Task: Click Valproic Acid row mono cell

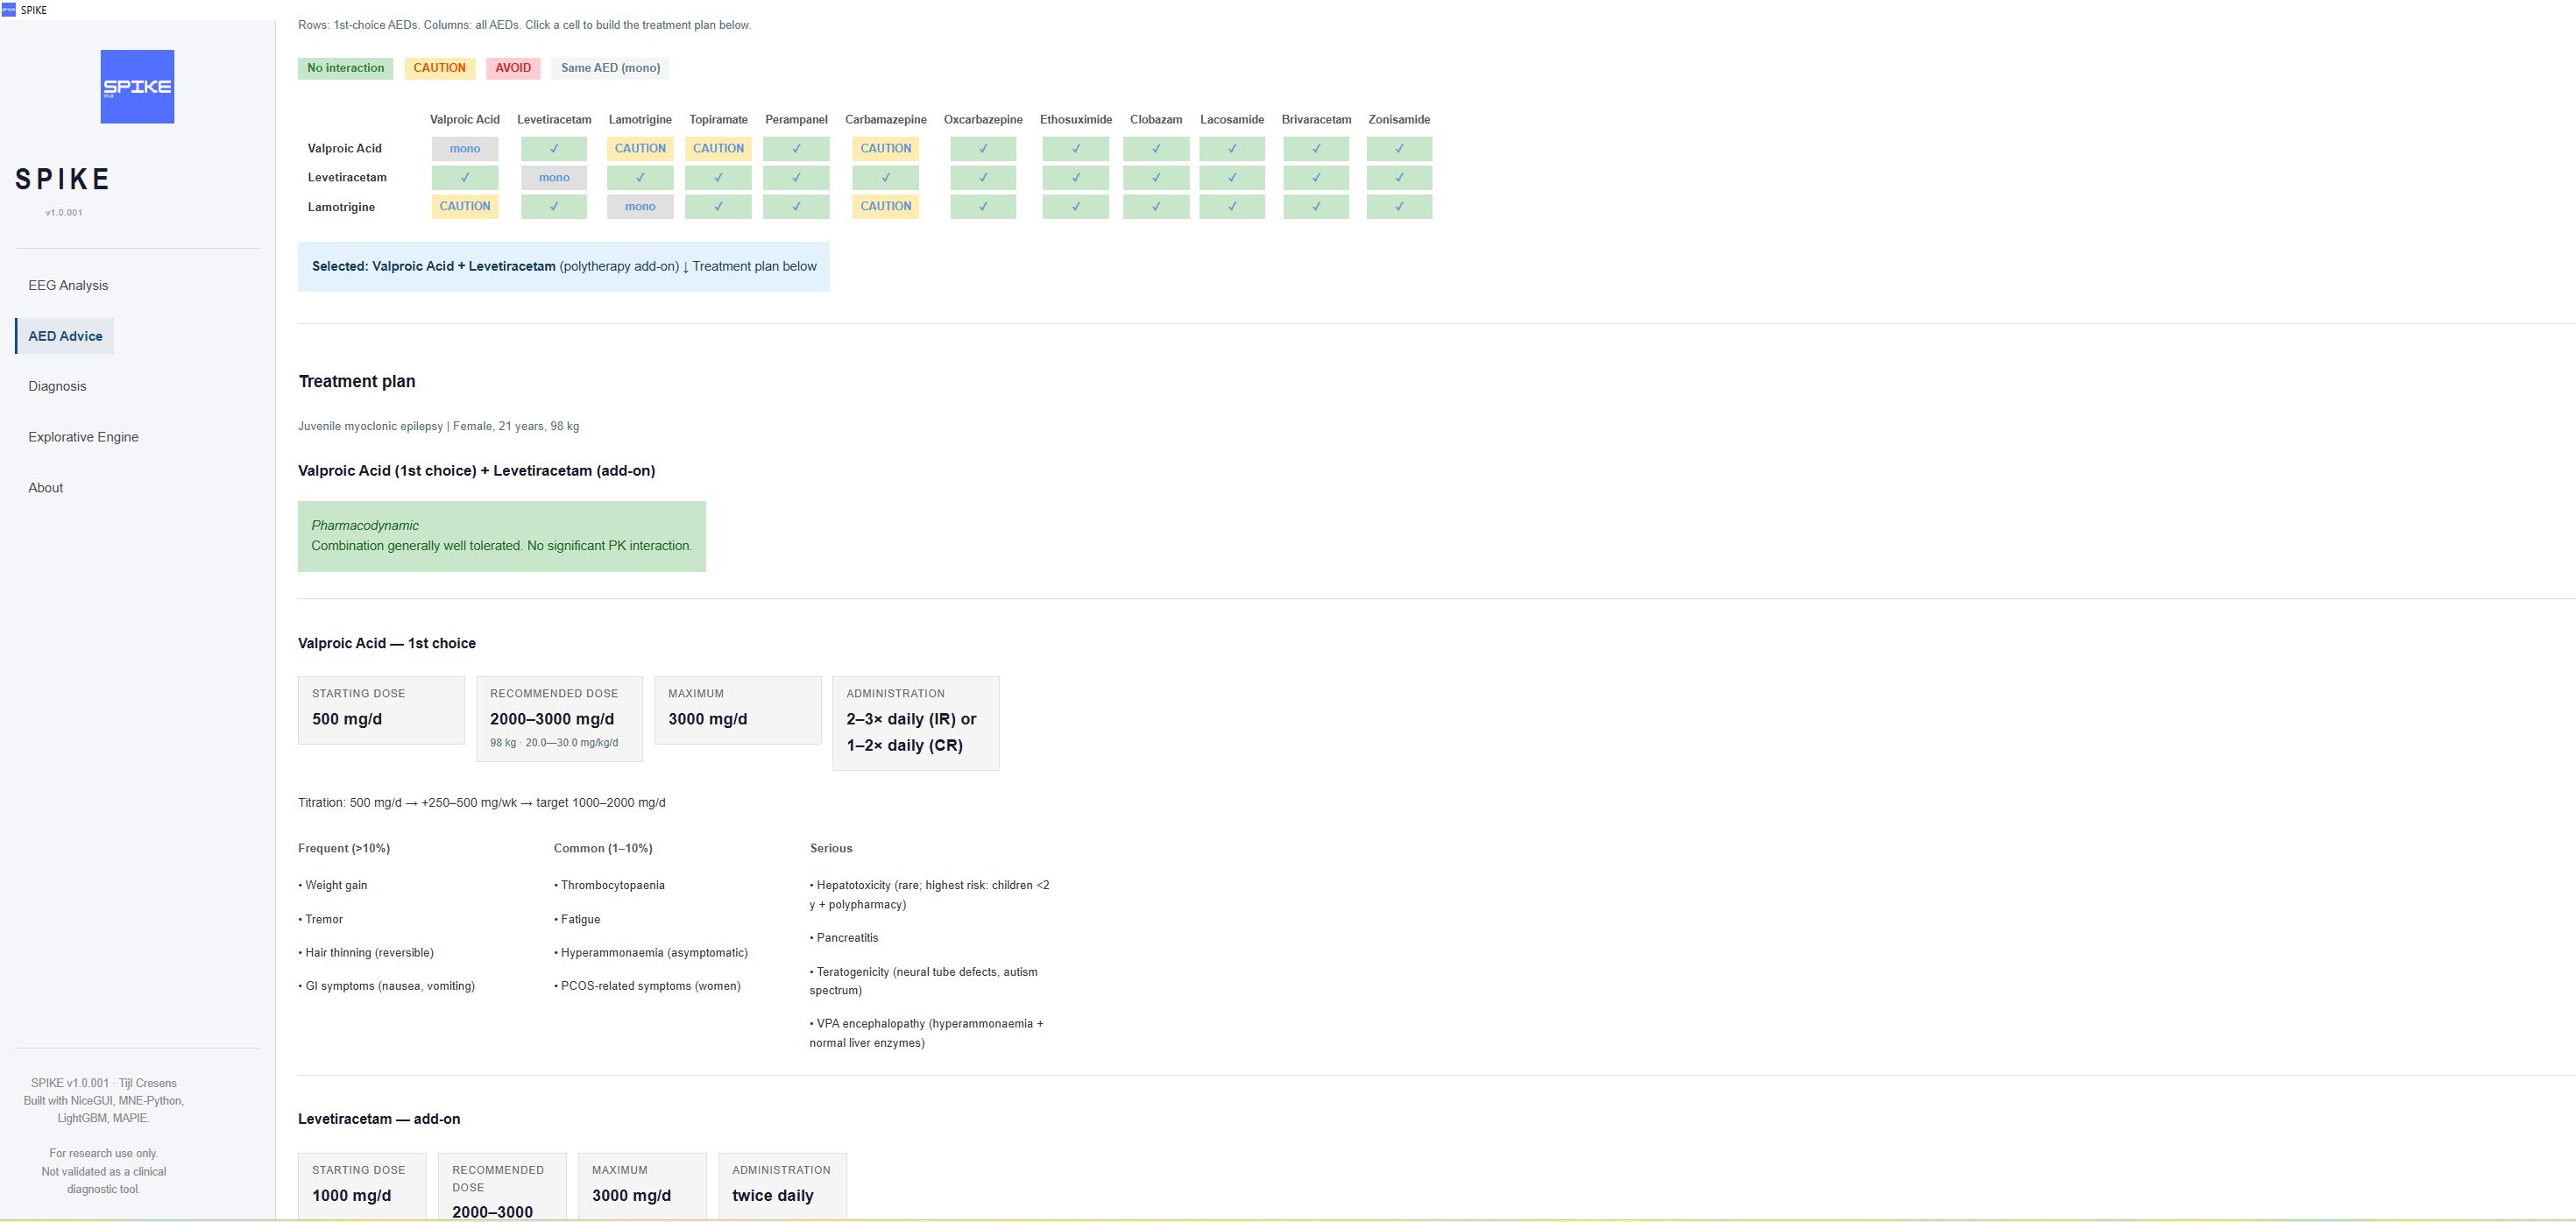Action: tap(465, 149)
